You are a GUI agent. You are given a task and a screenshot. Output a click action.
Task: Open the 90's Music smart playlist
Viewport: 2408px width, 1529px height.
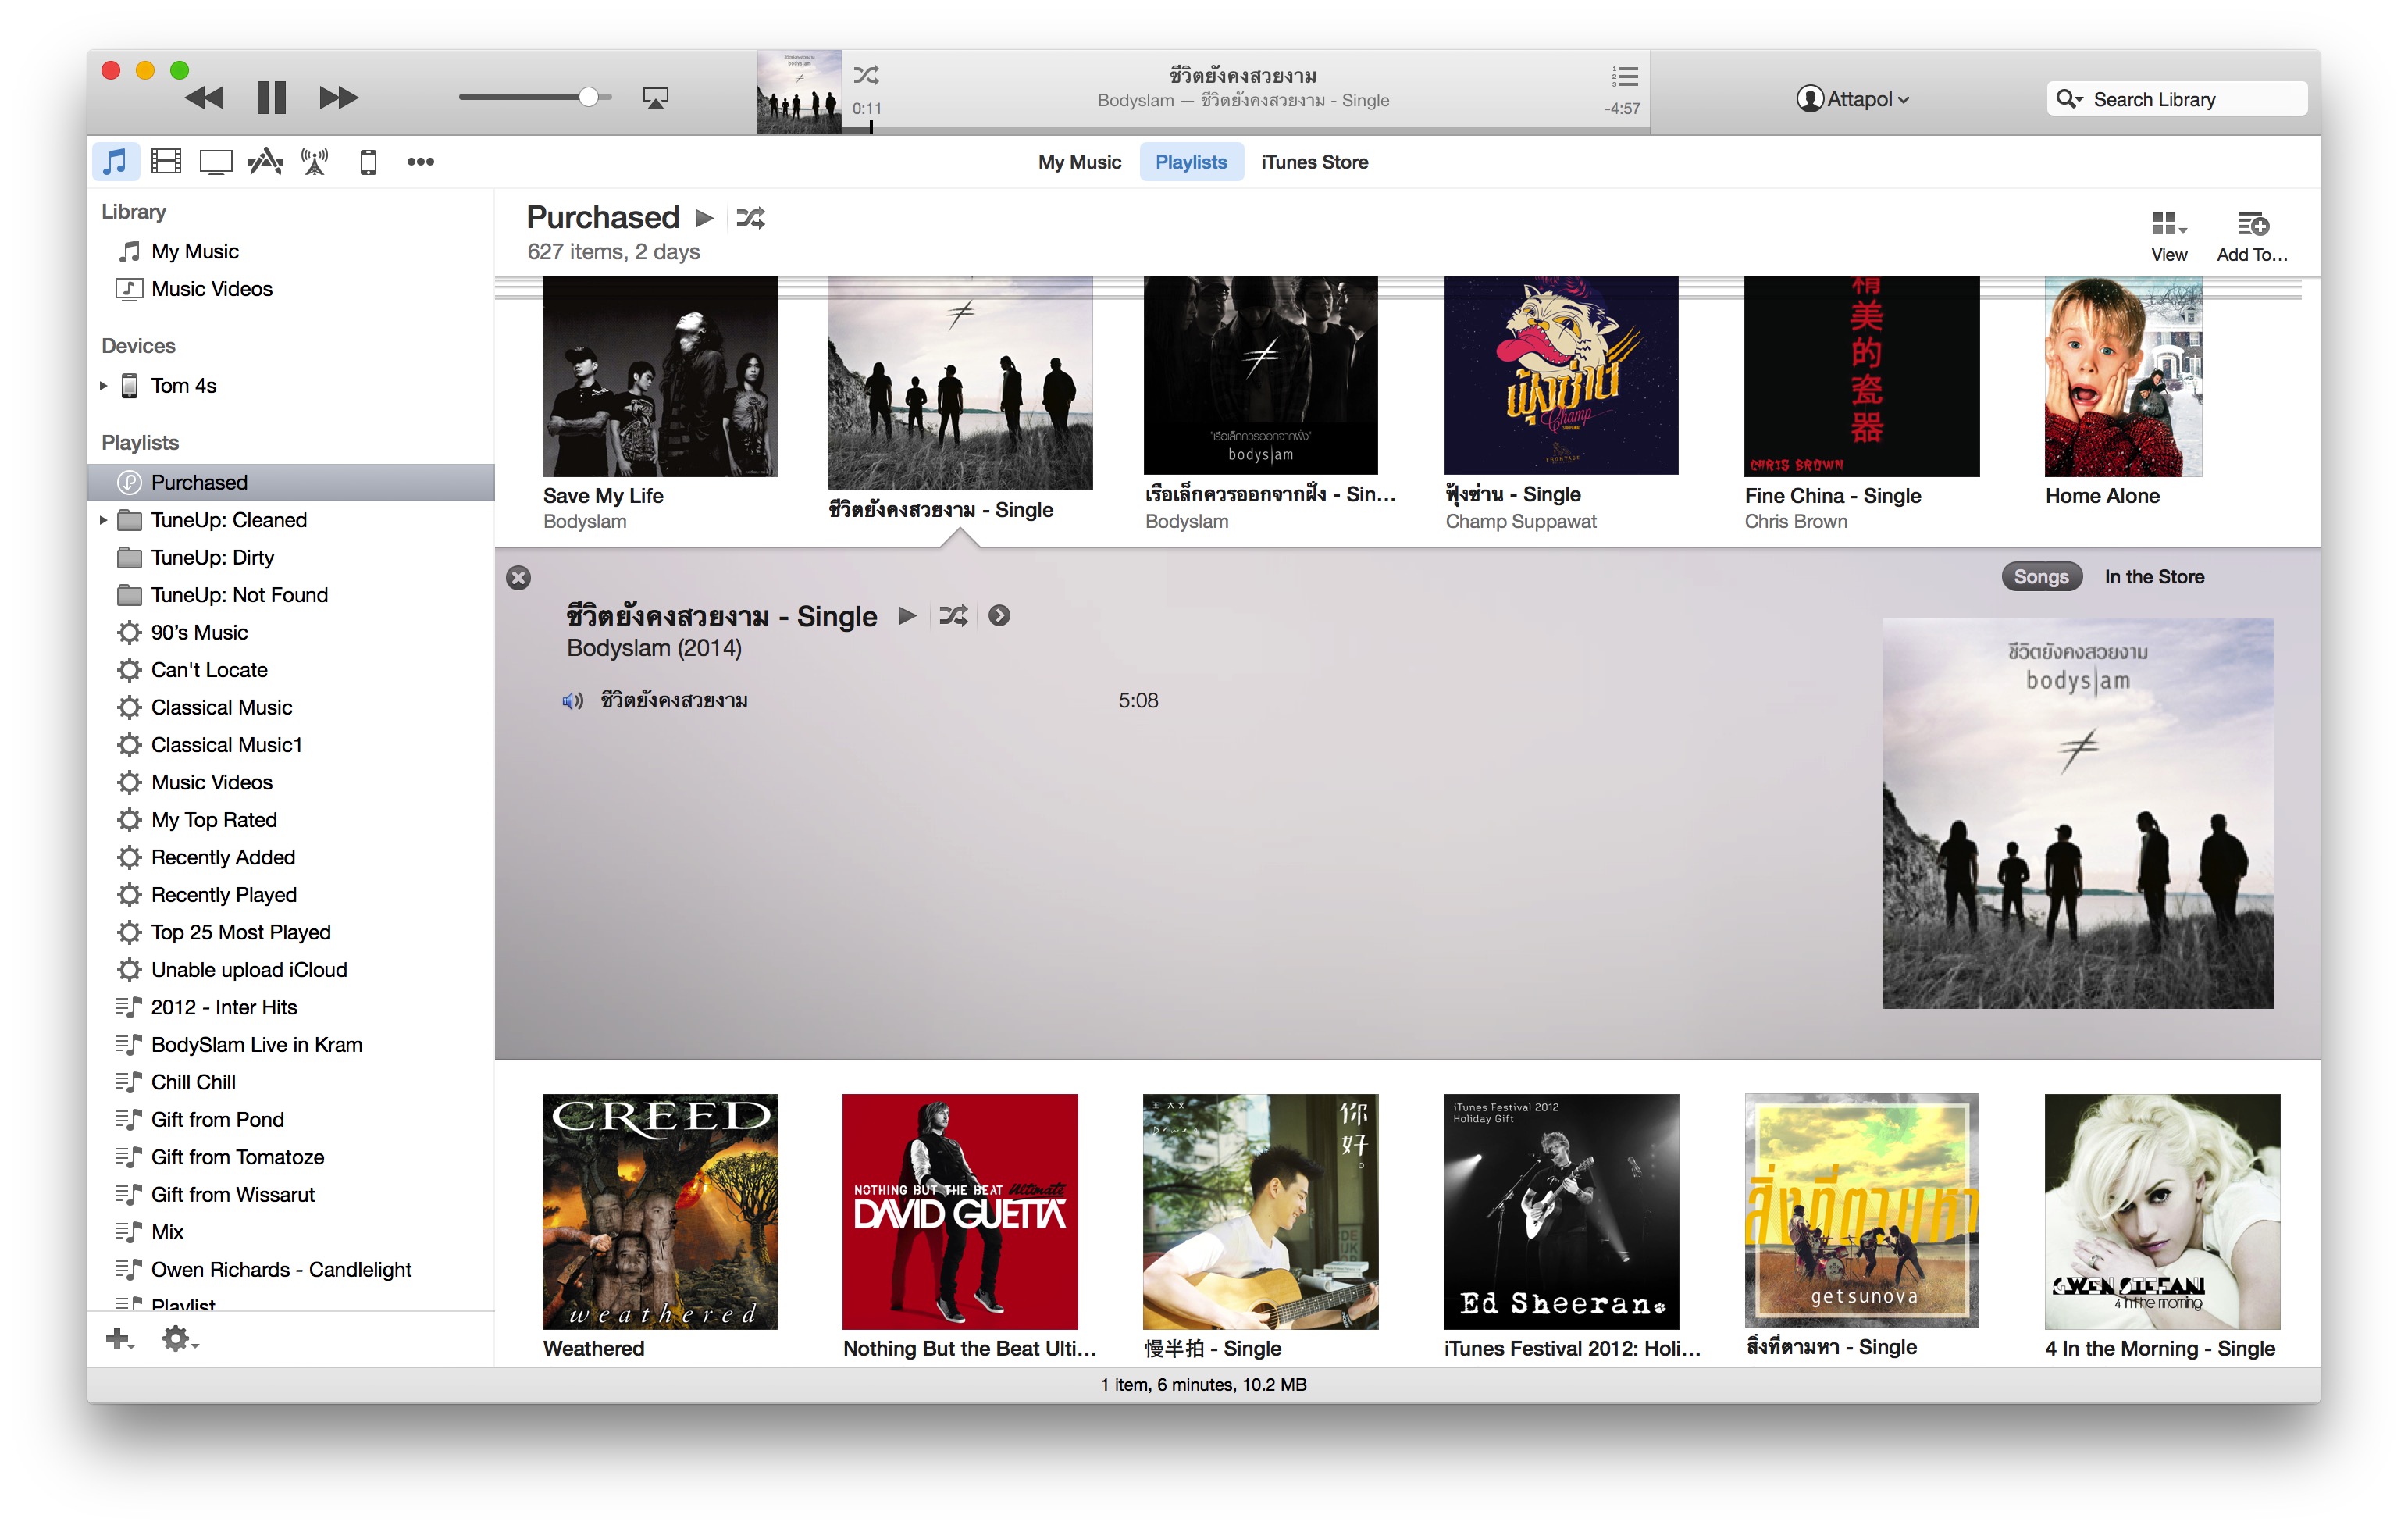click(291, 632)
